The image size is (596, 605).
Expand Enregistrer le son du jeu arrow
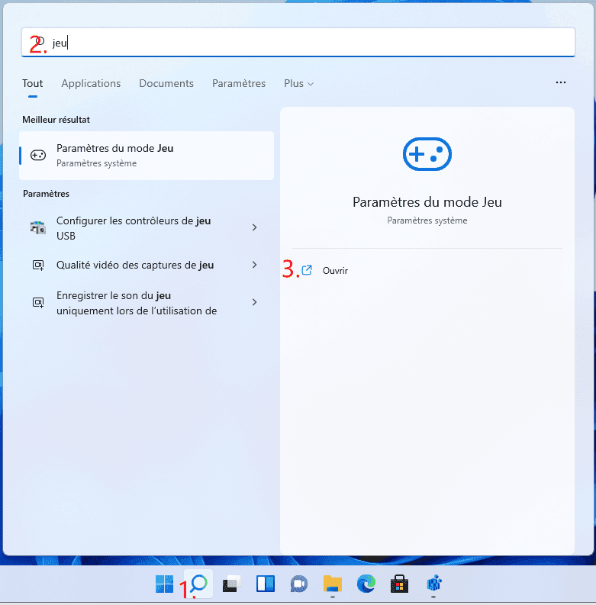tap(254, 302)
